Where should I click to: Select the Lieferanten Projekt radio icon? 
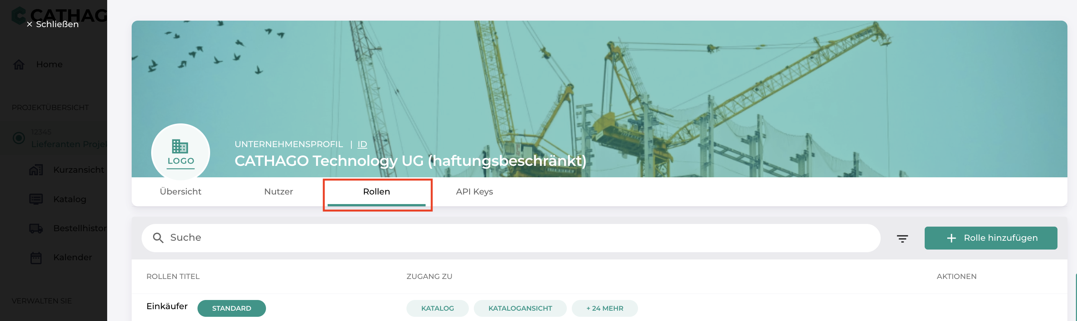(19, 138)
